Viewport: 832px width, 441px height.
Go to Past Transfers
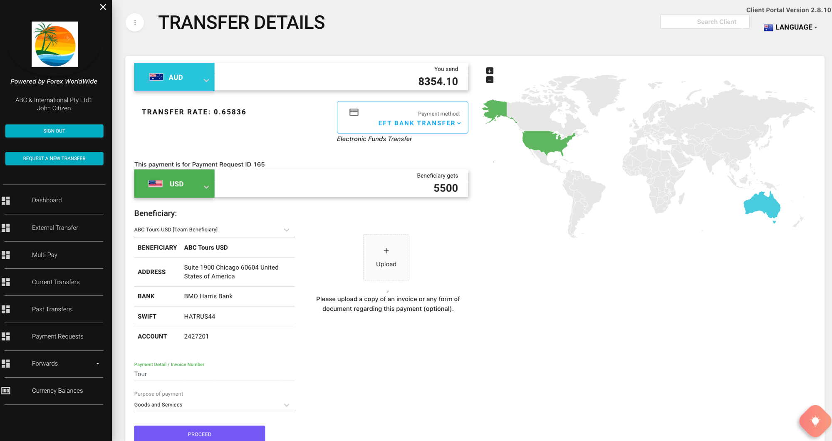click(x=52, y=309)
